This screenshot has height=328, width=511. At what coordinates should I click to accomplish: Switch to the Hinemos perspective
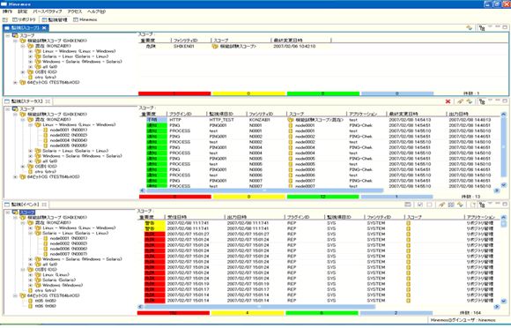85,19
